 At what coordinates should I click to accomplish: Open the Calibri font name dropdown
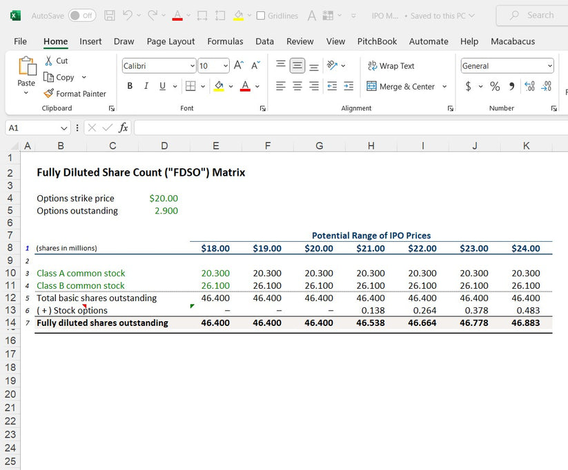[191, 65]
